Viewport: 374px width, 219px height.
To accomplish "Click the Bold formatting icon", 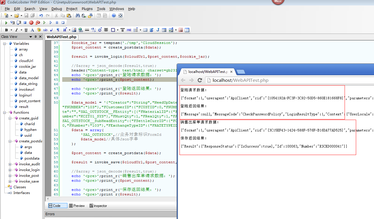I will point(6,30).
